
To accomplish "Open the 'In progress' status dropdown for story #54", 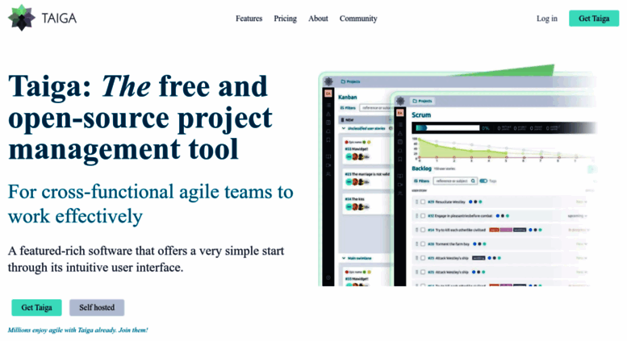I will click(579, 230).
